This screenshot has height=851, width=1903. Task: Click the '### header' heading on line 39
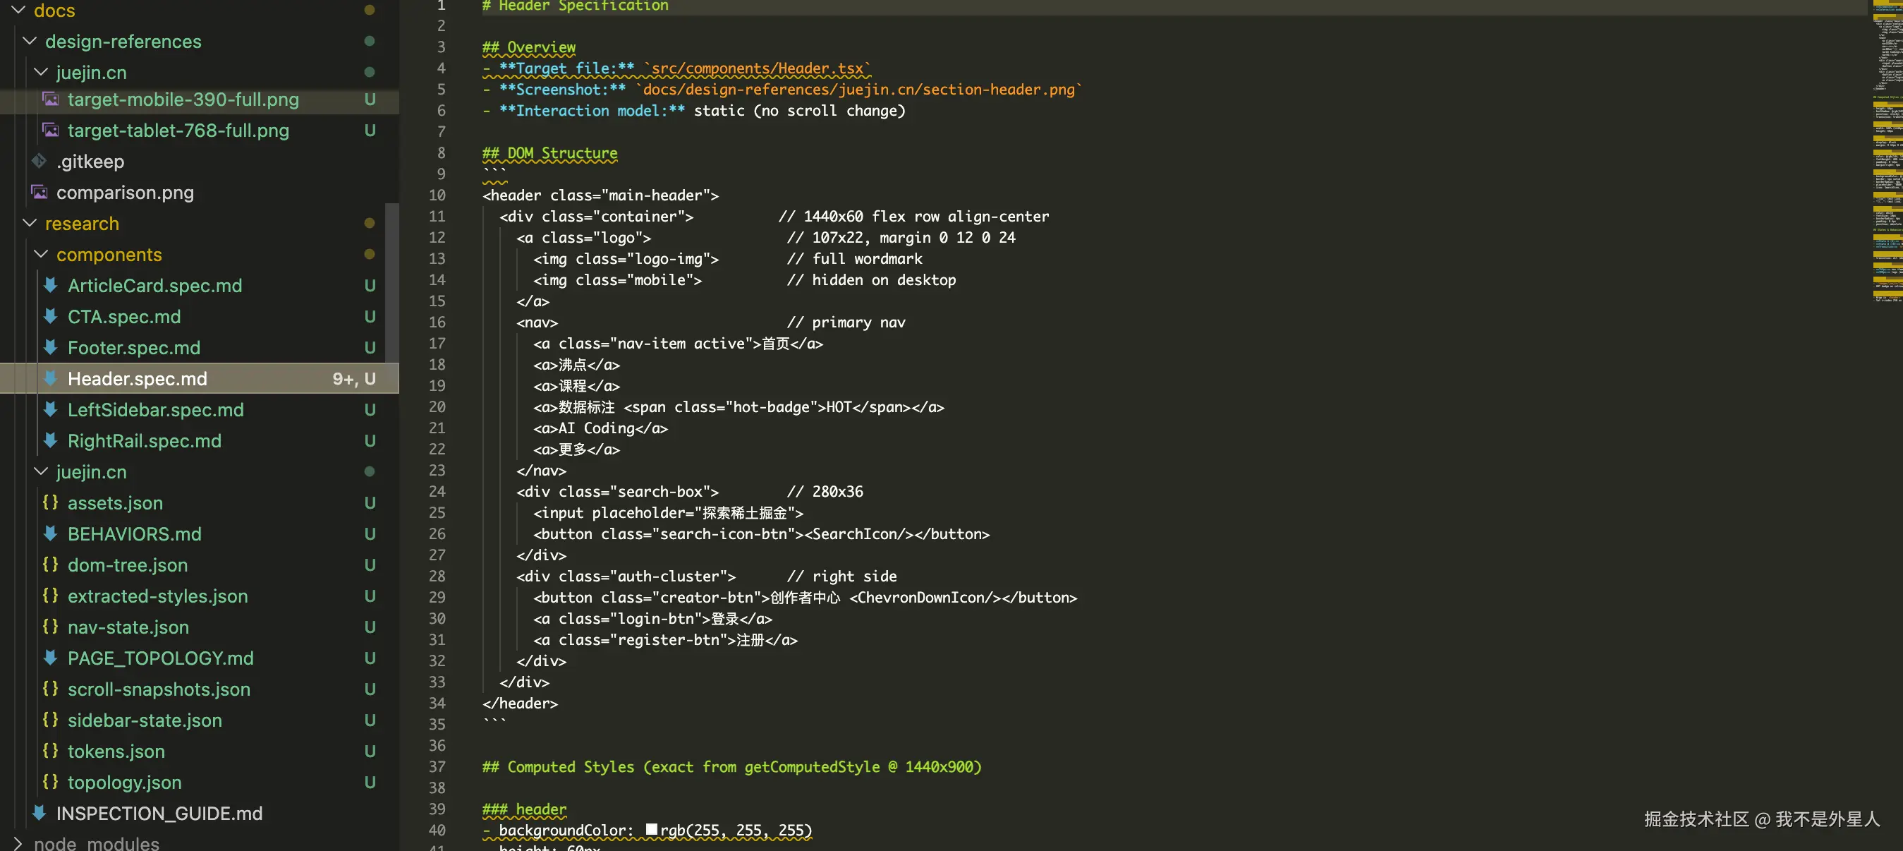(x=525, y=809)
